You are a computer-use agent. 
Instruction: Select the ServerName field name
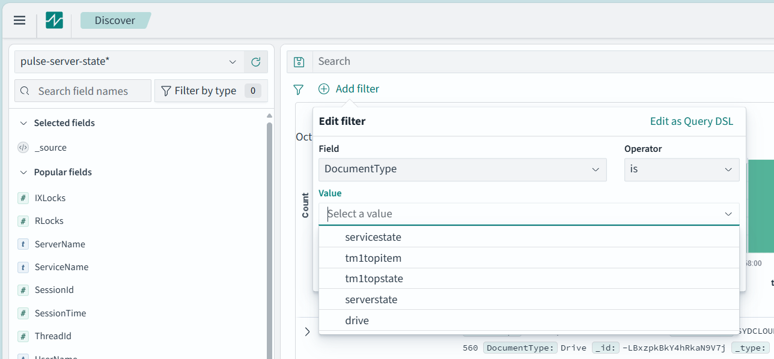[60, 244]
